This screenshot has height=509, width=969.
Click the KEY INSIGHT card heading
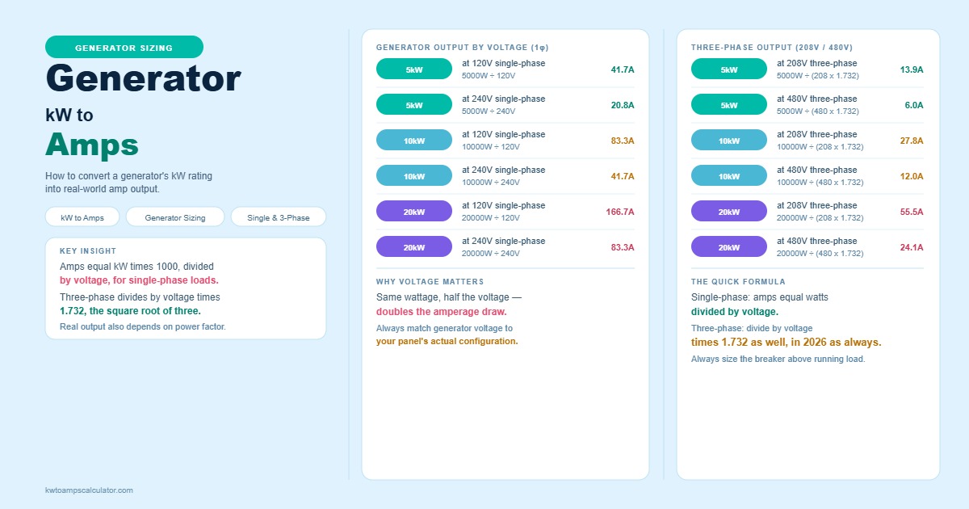click(x=88, y=251)
